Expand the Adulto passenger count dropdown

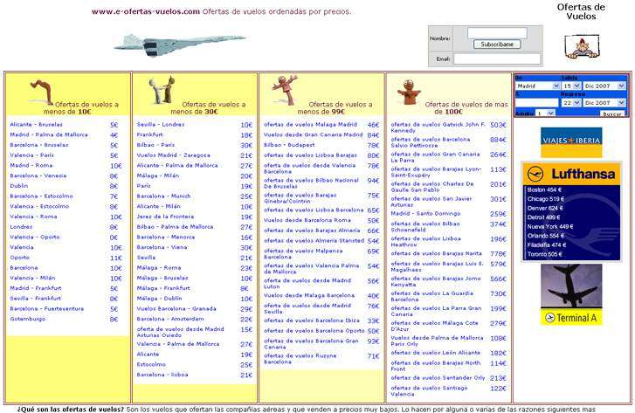pos(546,114)
